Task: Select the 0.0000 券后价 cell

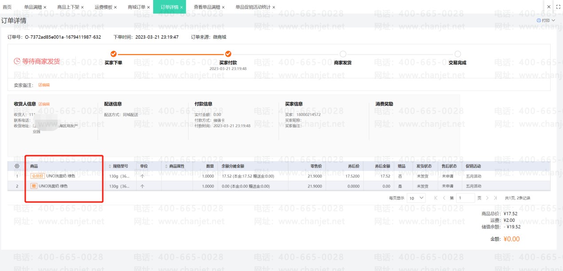Action: point(354,186)
